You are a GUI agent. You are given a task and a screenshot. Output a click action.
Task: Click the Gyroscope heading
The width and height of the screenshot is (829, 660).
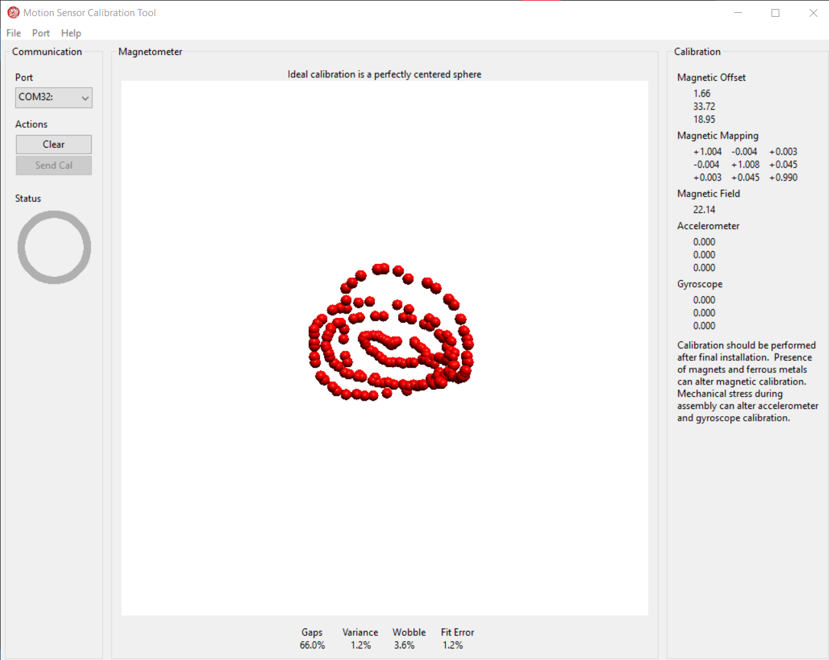click(700, 284)
